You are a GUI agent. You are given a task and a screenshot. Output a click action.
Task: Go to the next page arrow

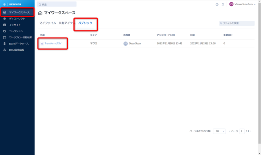pyautogui.click(x=251, y=131)
